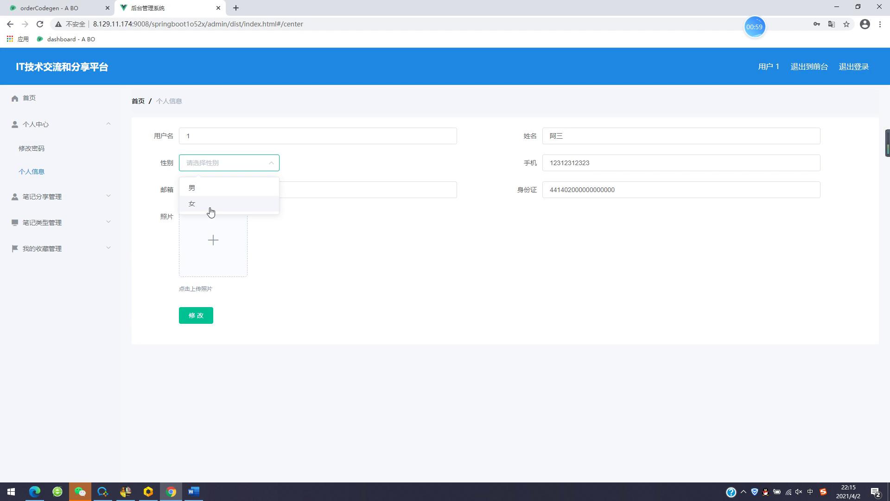Collapse the 性别 select box arrow
890x501 pixels.
271,163
